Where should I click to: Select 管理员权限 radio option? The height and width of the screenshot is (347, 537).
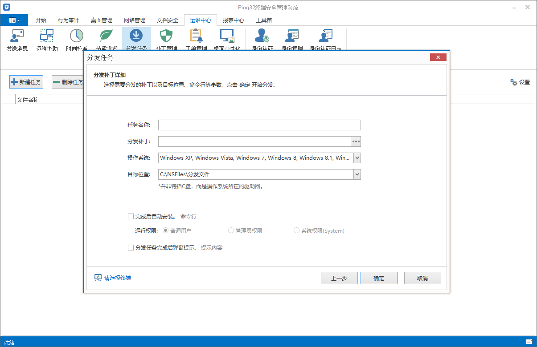(231, 230)
